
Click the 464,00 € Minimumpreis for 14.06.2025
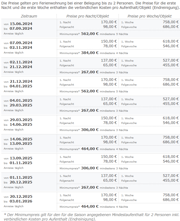[90, 149]
